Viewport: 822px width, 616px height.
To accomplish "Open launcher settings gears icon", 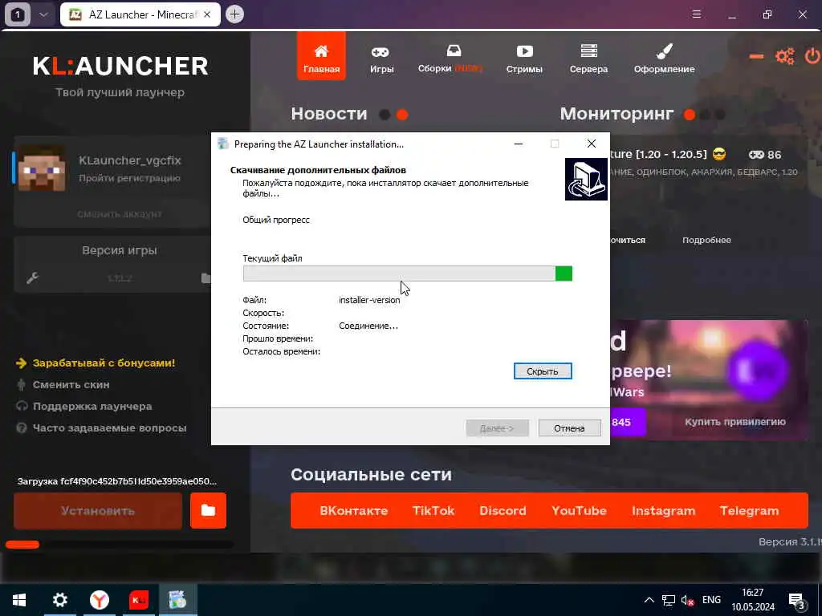I will (784, 56).
